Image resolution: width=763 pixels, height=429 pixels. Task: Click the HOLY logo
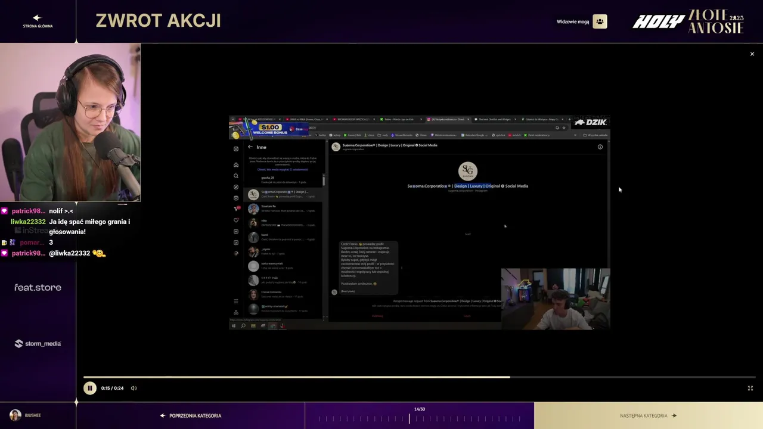[x=658, y=22]
